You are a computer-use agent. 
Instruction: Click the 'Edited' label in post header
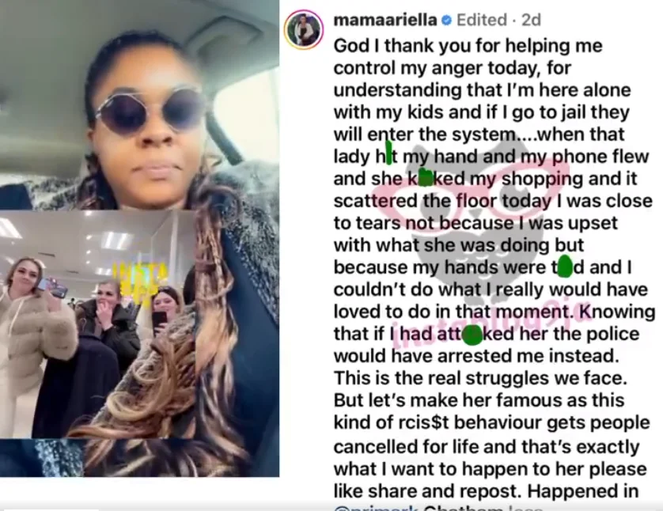point(482,20)
